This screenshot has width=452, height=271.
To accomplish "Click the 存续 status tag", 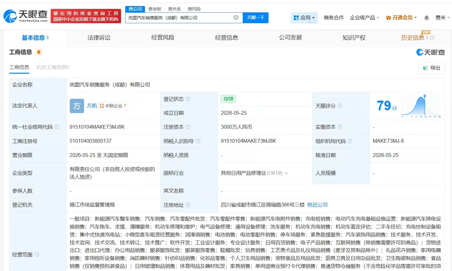I will click(228, 99).
